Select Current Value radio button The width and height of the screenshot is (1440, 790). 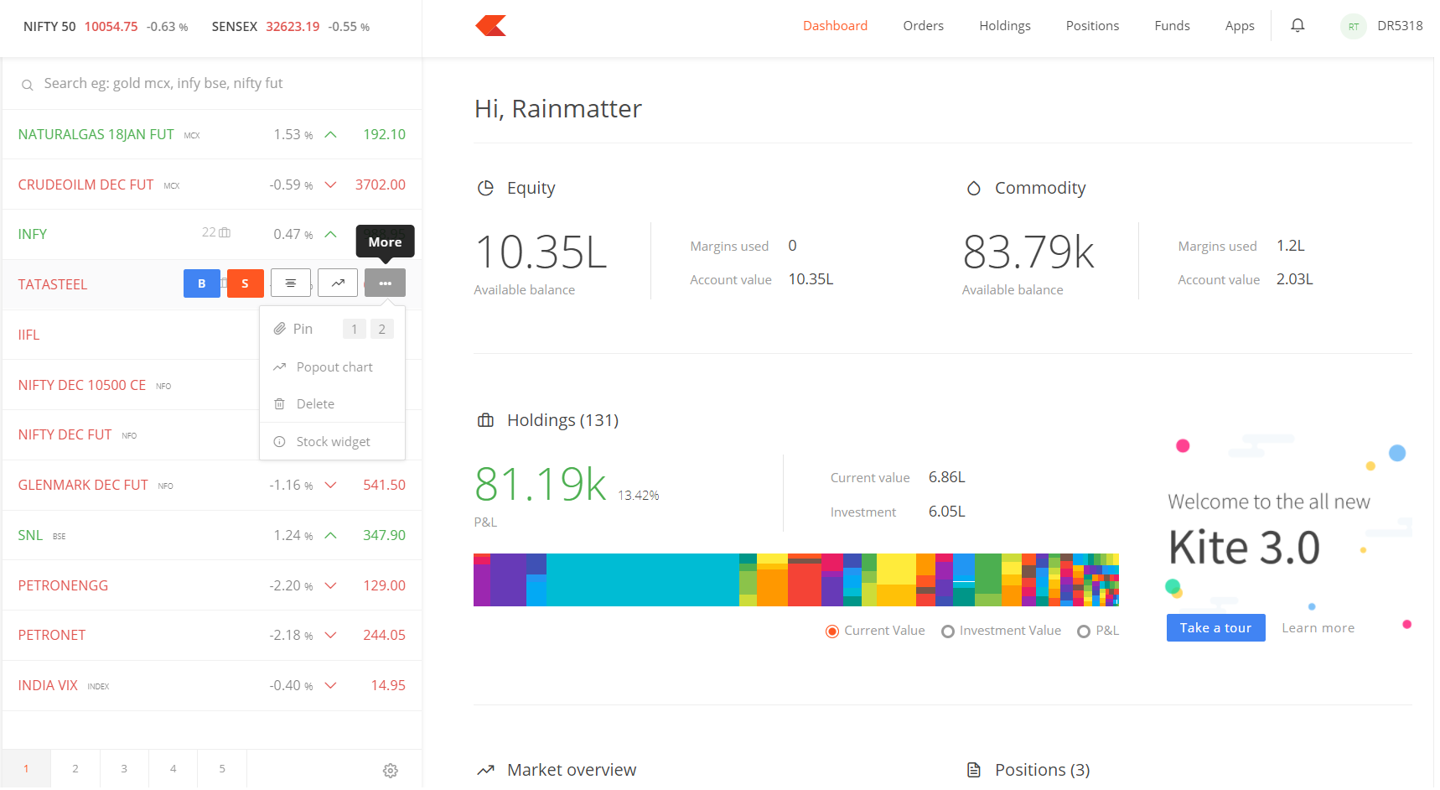click(834, 633)
